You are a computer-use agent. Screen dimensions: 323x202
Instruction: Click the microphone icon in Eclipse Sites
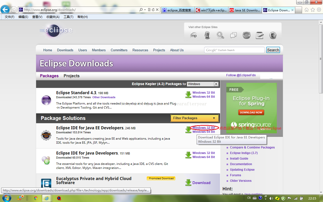[207, 35]
